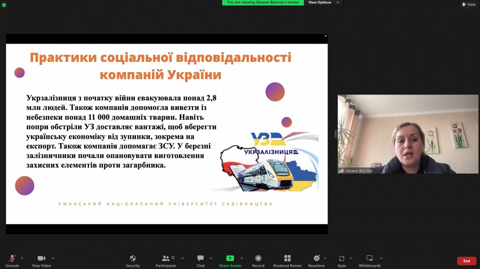The image size is (480, 269).
Task: Click the slide paragraph starting 'Укрзалізниця з початку війни'
Action: [x=122, y=131]
